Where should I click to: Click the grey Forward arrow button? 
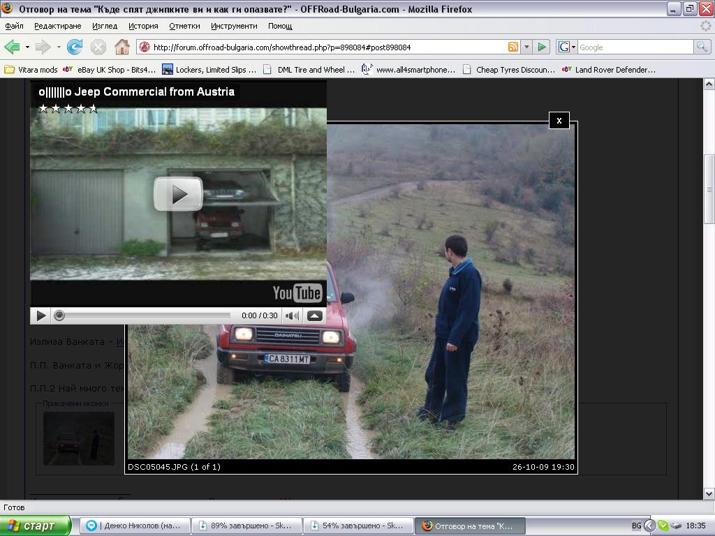43,47
